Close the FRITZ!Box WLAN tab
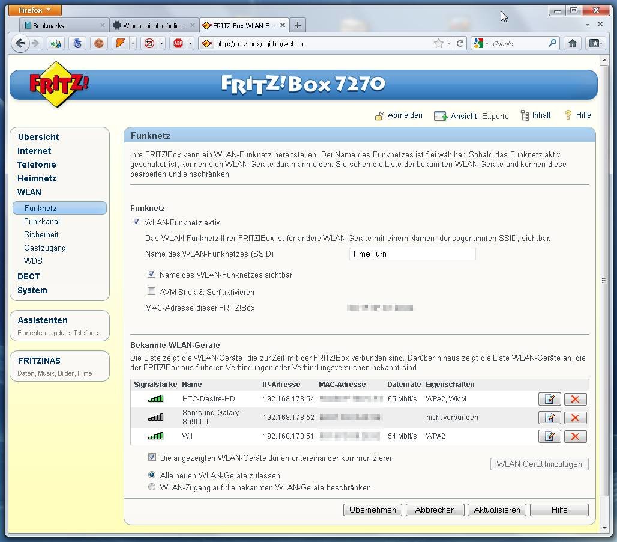The width and height of the screenshot is (617, 542). point(283,25)
